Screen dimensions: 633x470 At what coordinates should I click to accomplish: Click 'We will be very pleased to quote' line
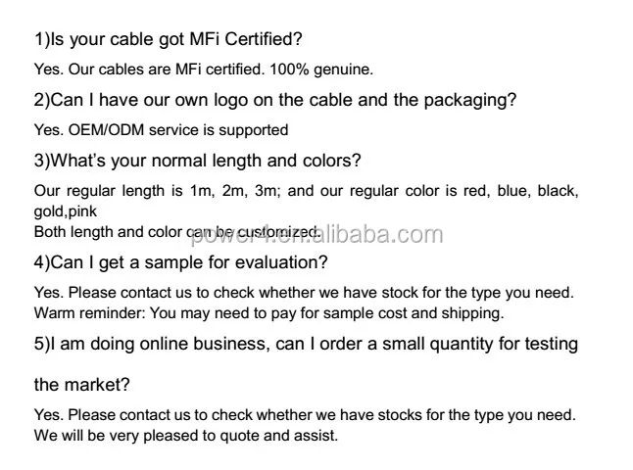click(x=186, y=435)
